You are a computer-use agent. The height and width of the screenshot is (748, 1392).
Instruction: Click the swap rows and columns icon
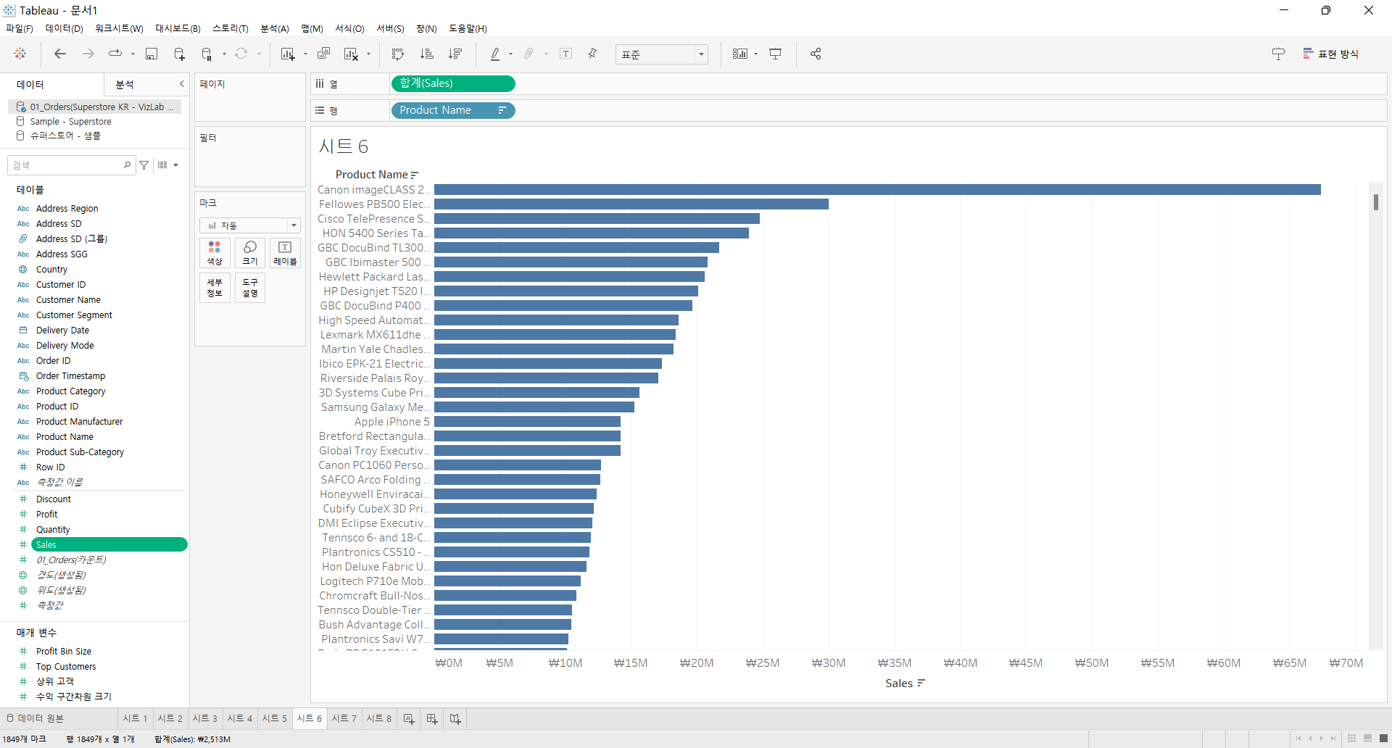(398, 54)
